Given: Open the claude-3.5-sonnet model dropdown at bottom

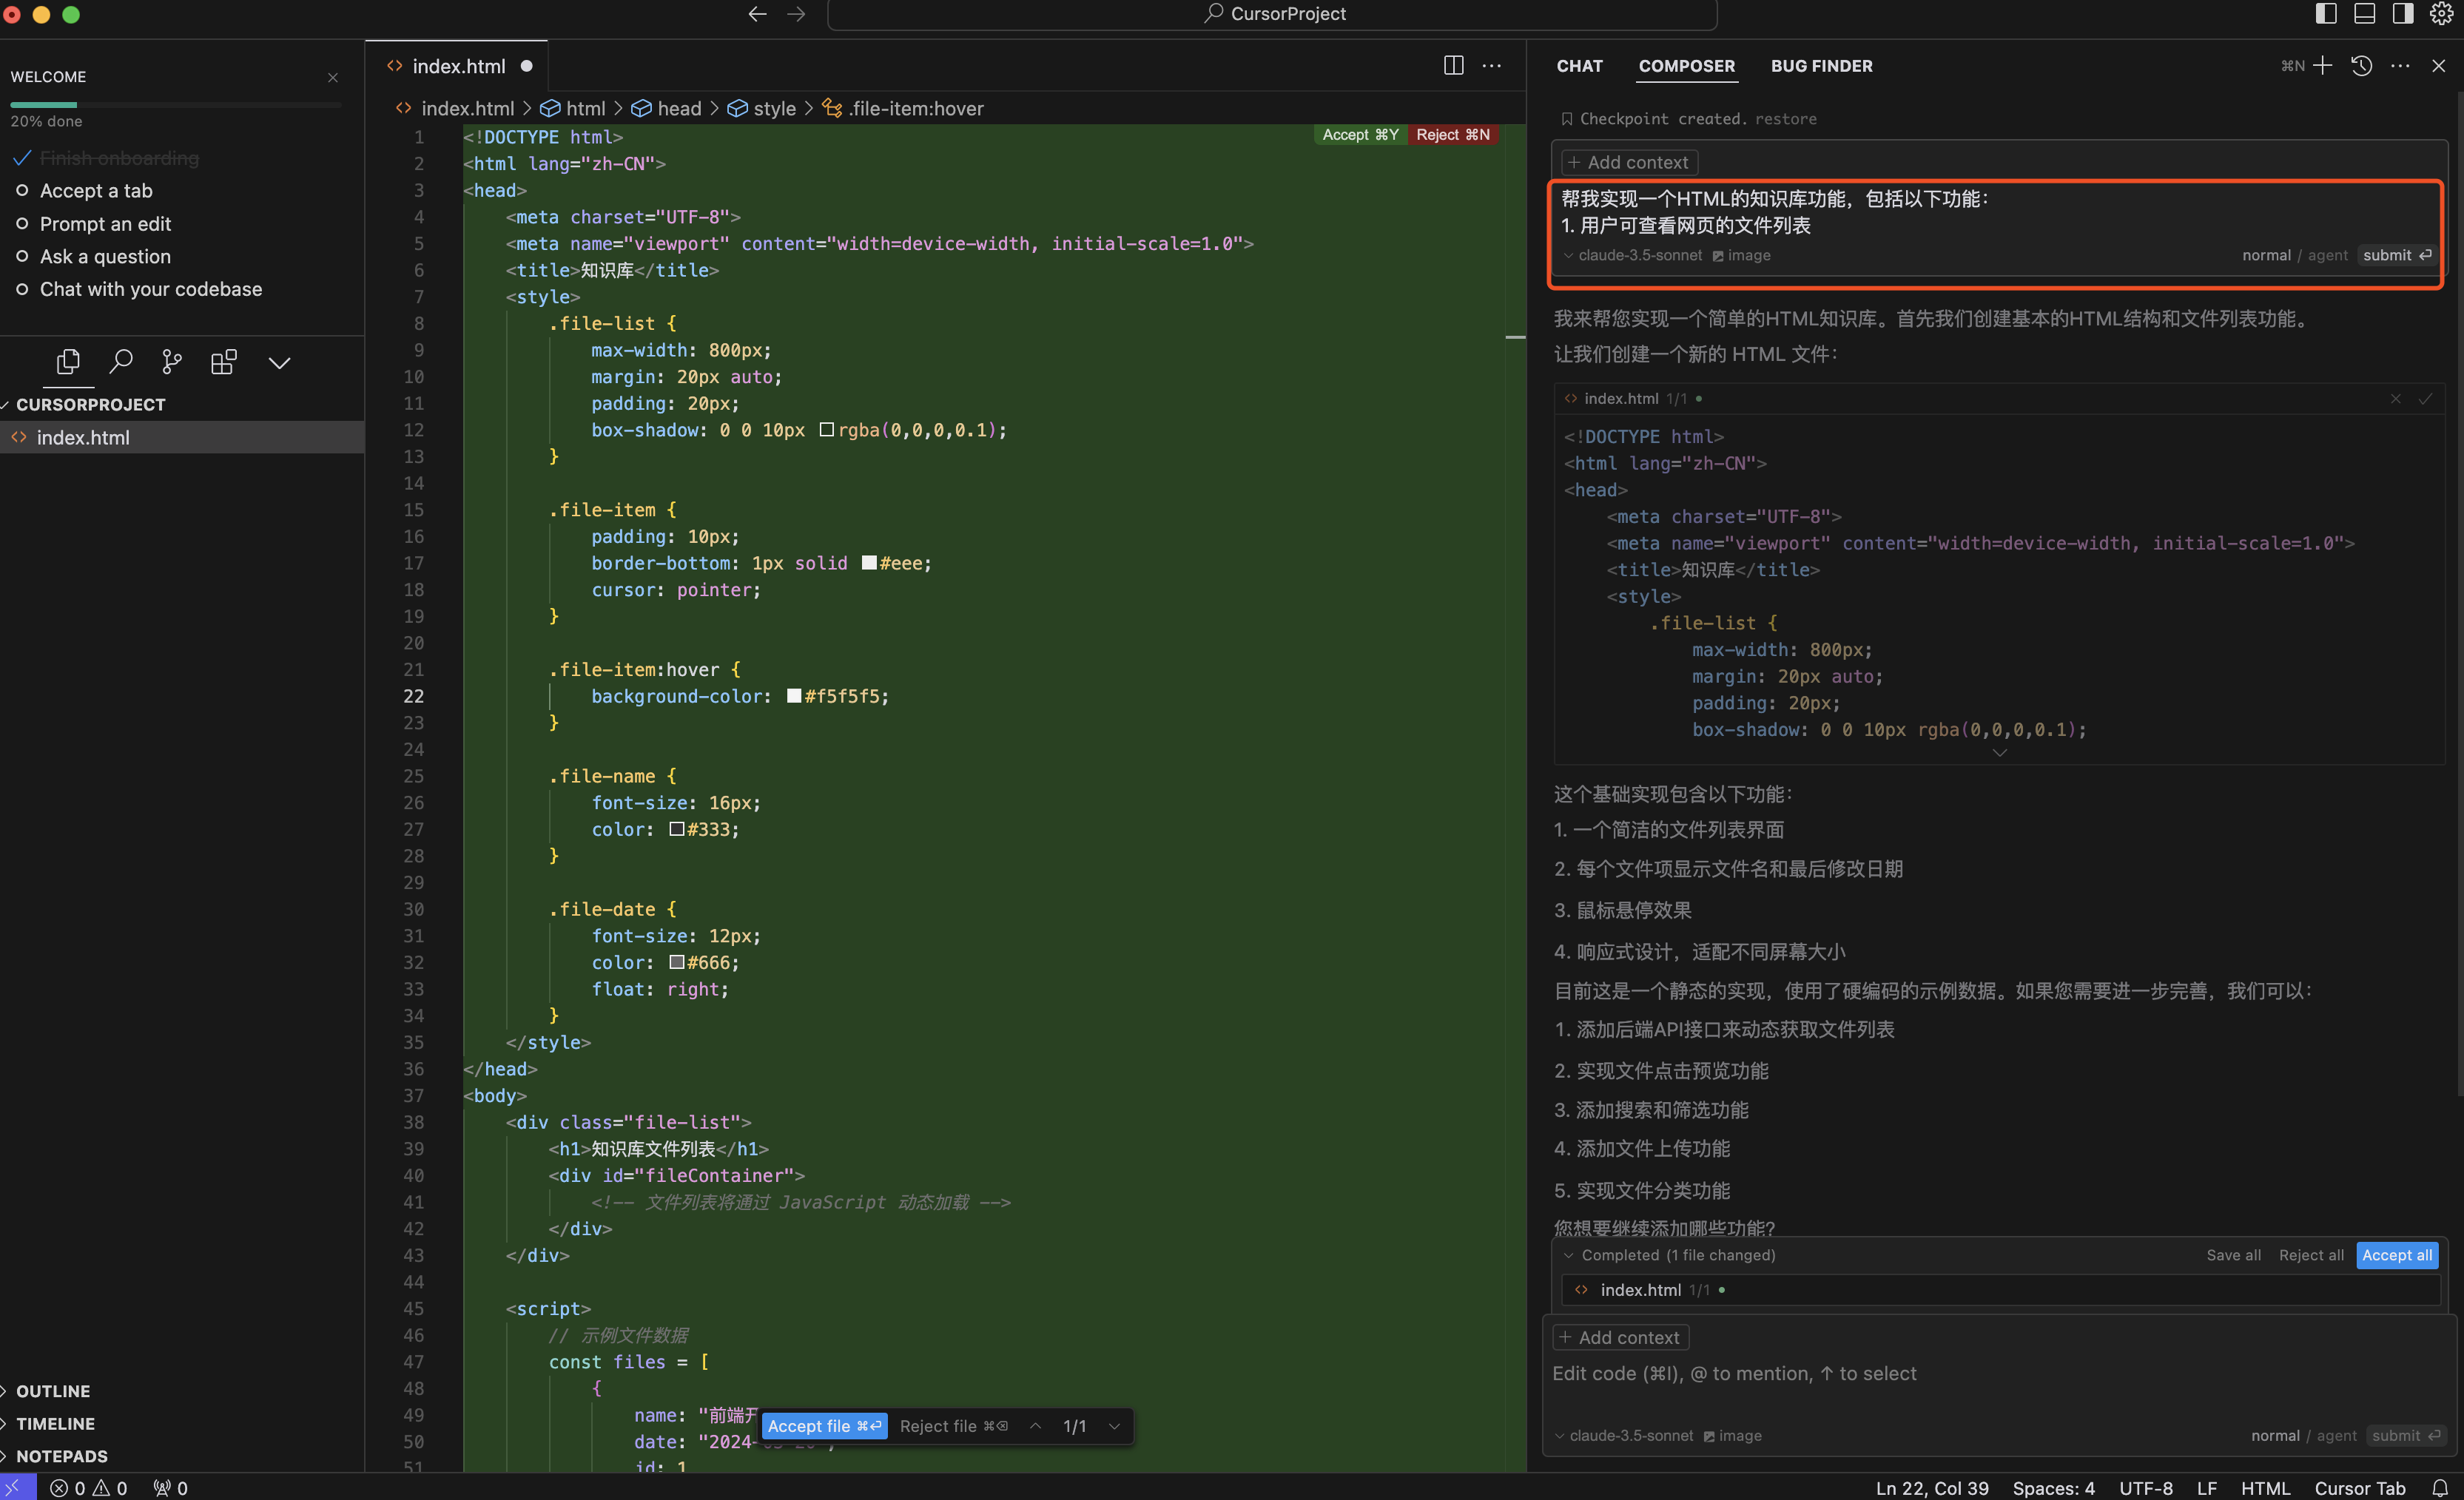Looking at the screenshot, I should [x=1630, y=1435].
